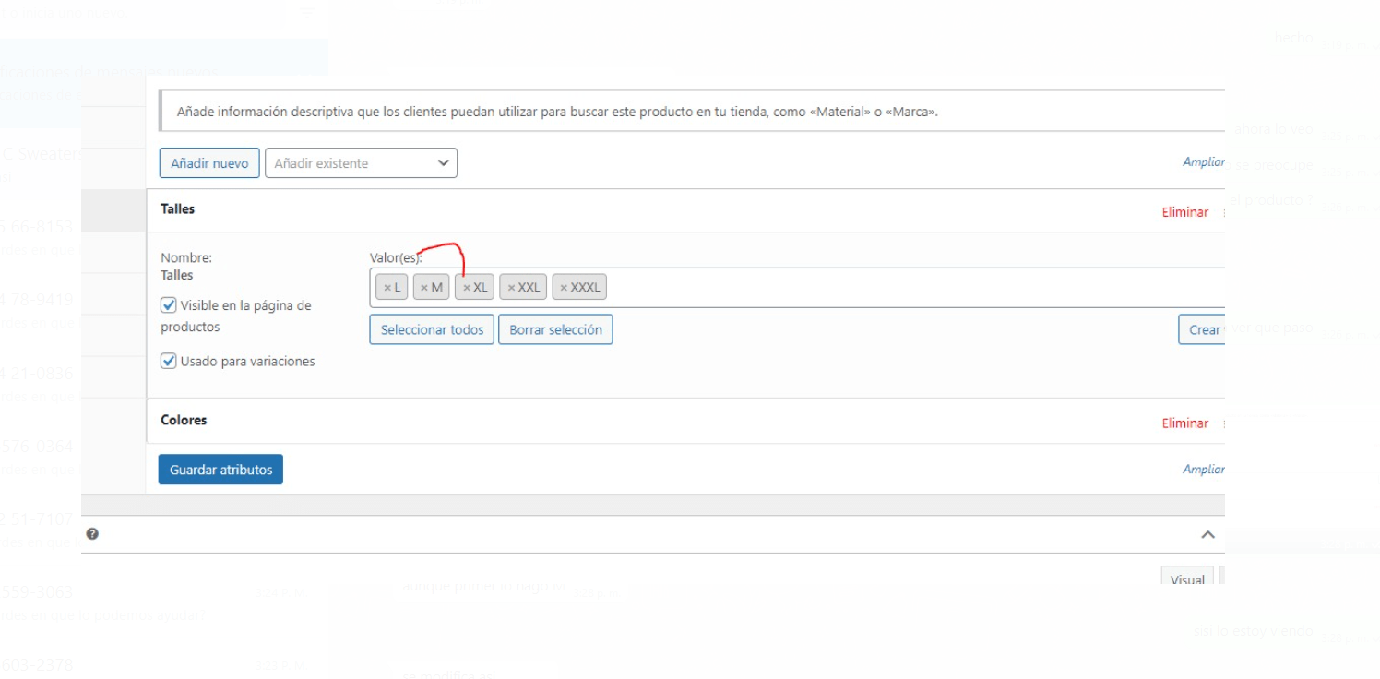This screenshot has height=679, width=1380.
Task: Click Eliminar for Colores attribute
Action: click(x=1185, y=423)
